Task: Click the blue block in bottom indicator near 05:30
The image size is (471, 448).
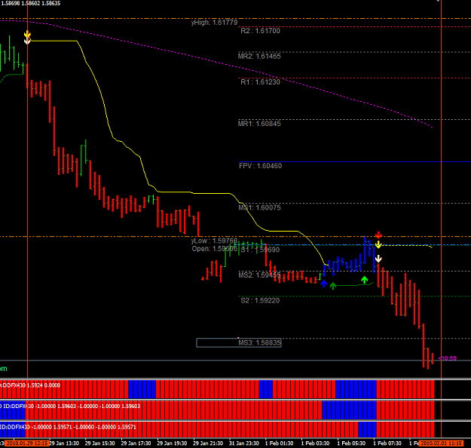Action: coord(367,429)
